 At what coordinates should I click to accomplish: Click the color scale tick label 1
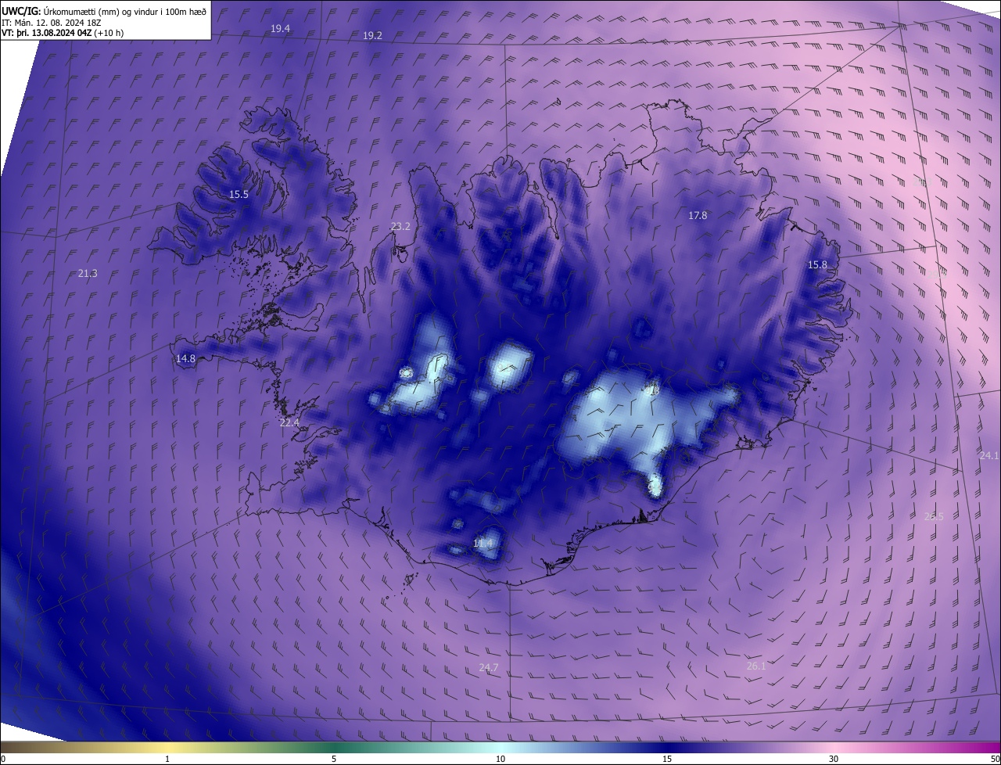(x=167, y=759)
